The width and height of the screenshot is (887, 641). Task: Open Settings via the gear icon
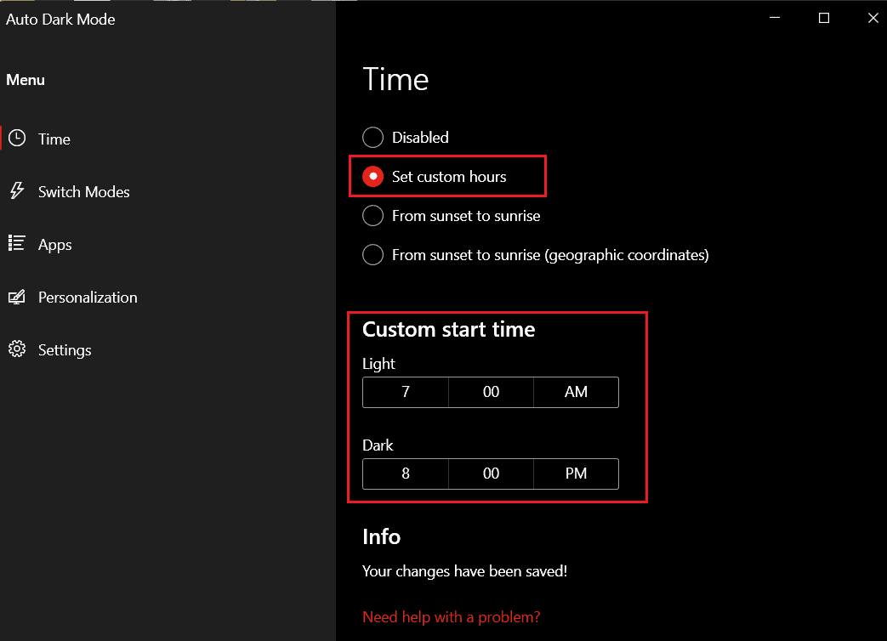pyautogui.click(x=17, y=349)
